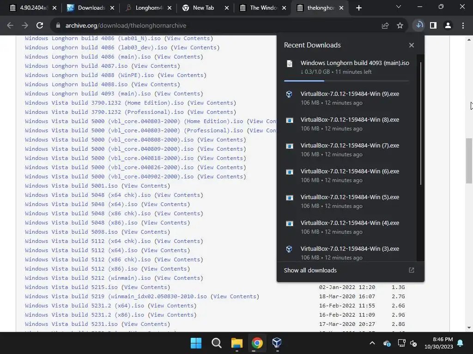
Task: Open the notification bell in taskbar
Action: coord(461,343)
